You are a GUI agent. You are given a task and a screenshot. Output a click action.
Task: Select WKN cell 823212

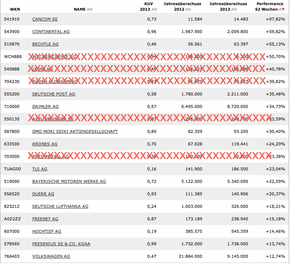pos(12,206)
